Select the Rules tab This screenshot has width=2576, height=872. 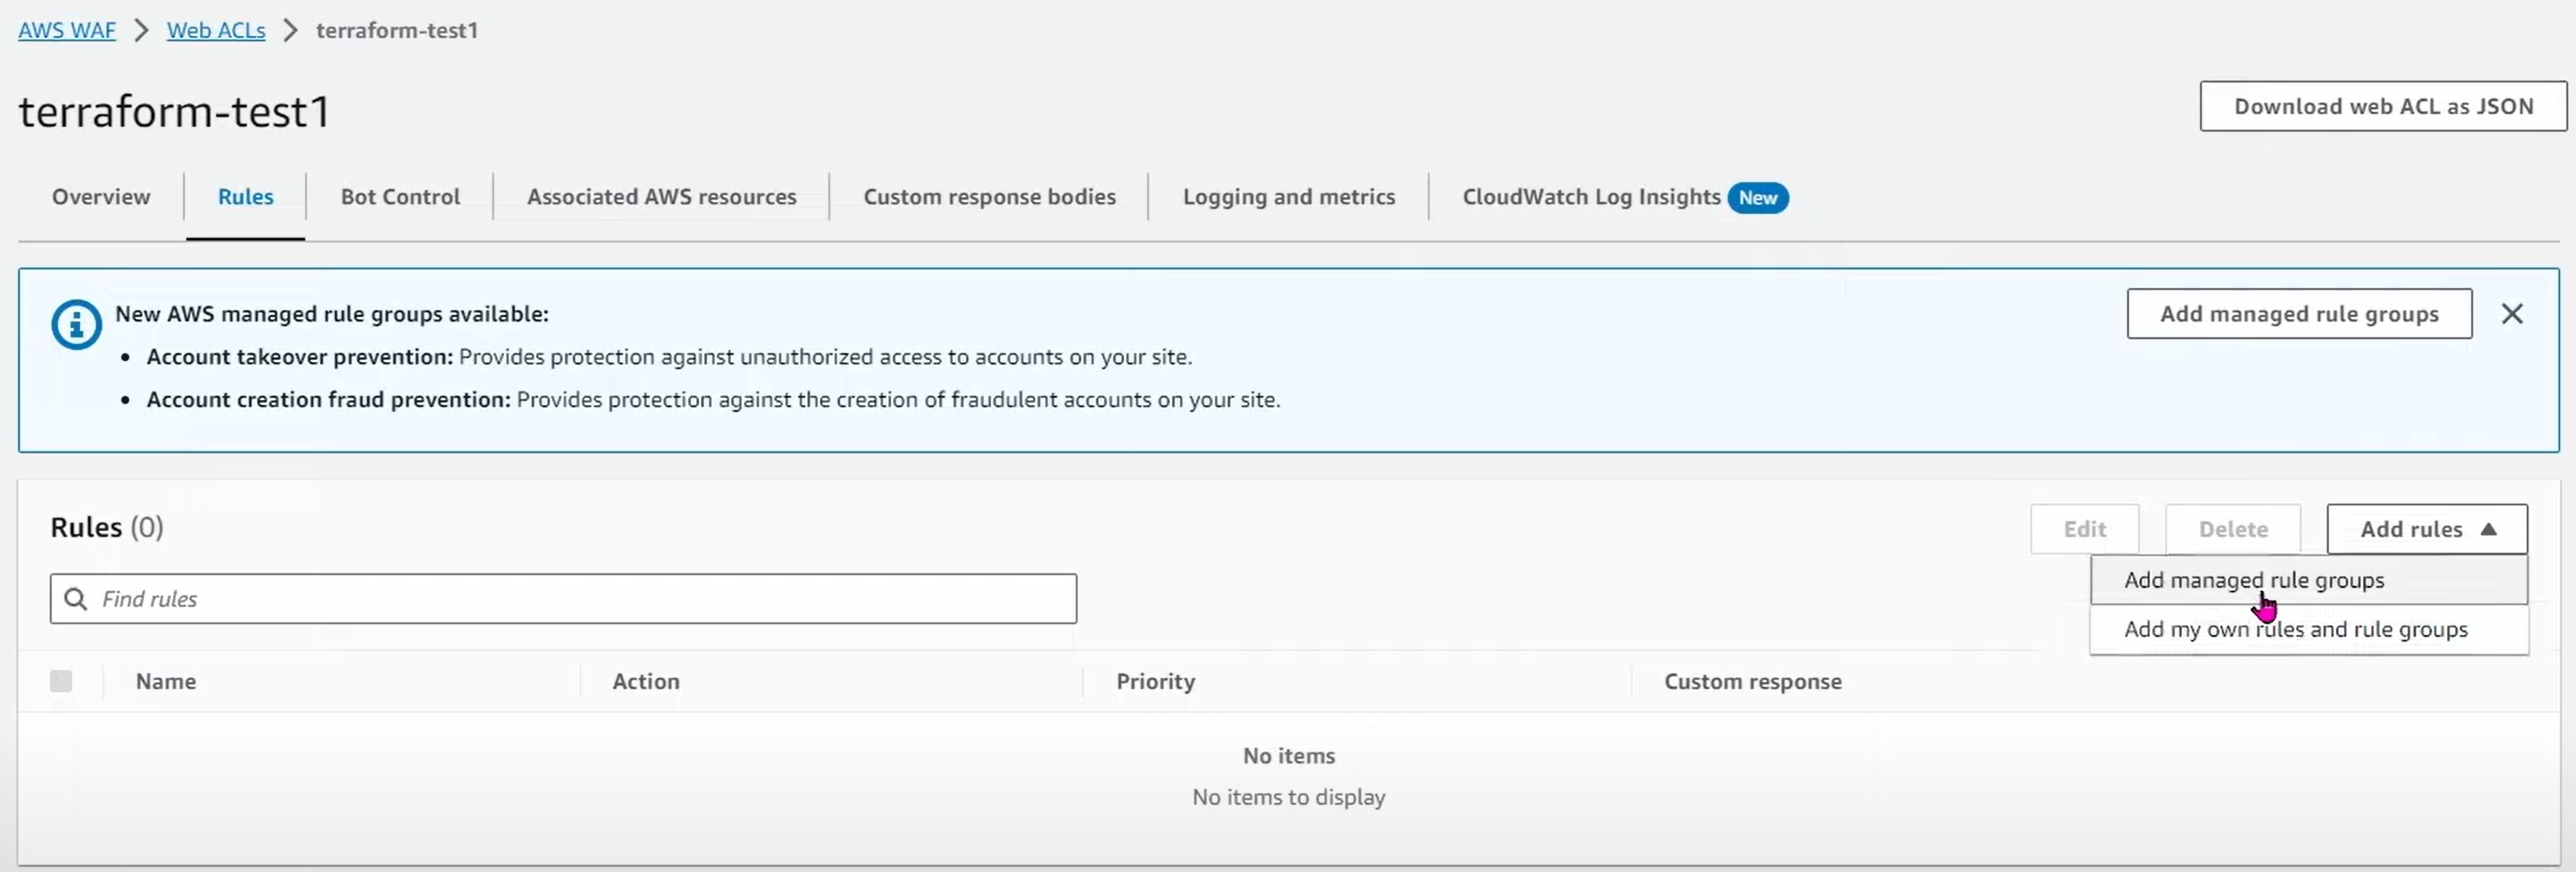click(x=245, y=196)
